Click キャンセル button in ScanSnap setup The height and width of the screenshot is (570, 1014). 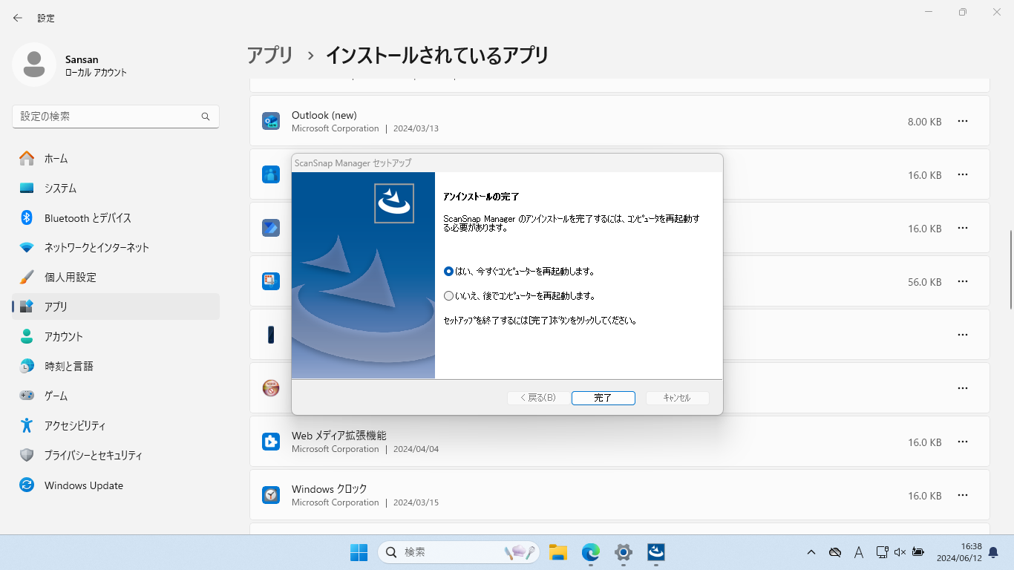[677, 398]
